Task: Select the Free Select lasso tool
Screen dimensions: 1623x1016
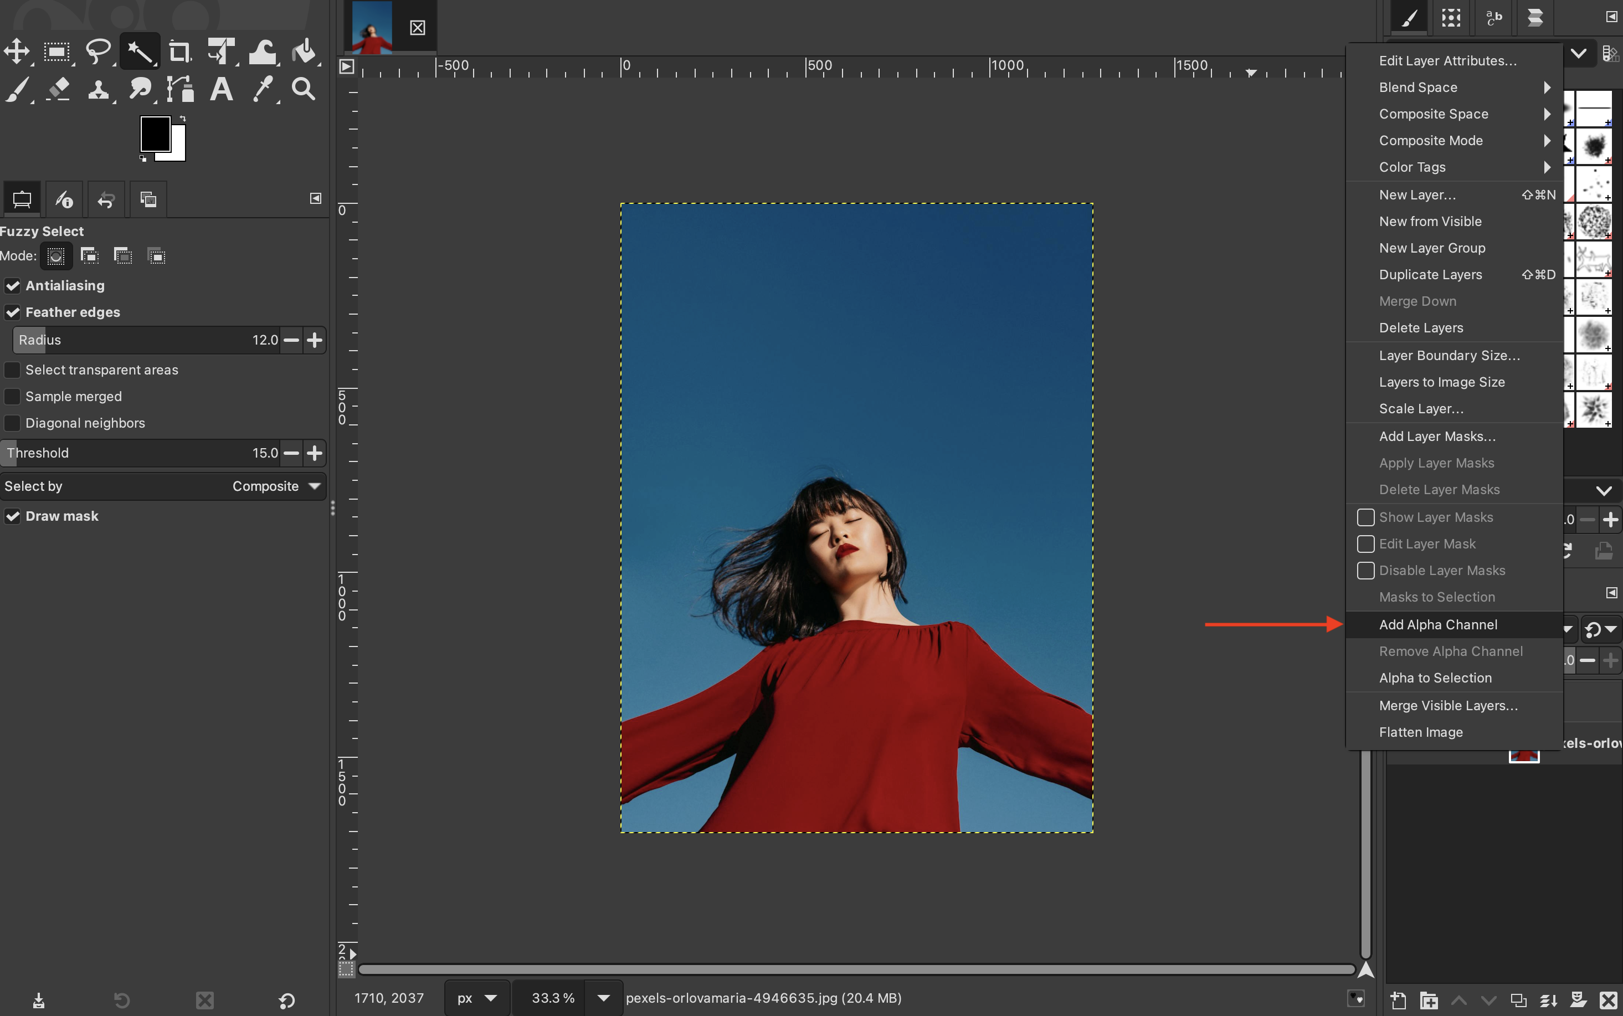Action: 98,51
